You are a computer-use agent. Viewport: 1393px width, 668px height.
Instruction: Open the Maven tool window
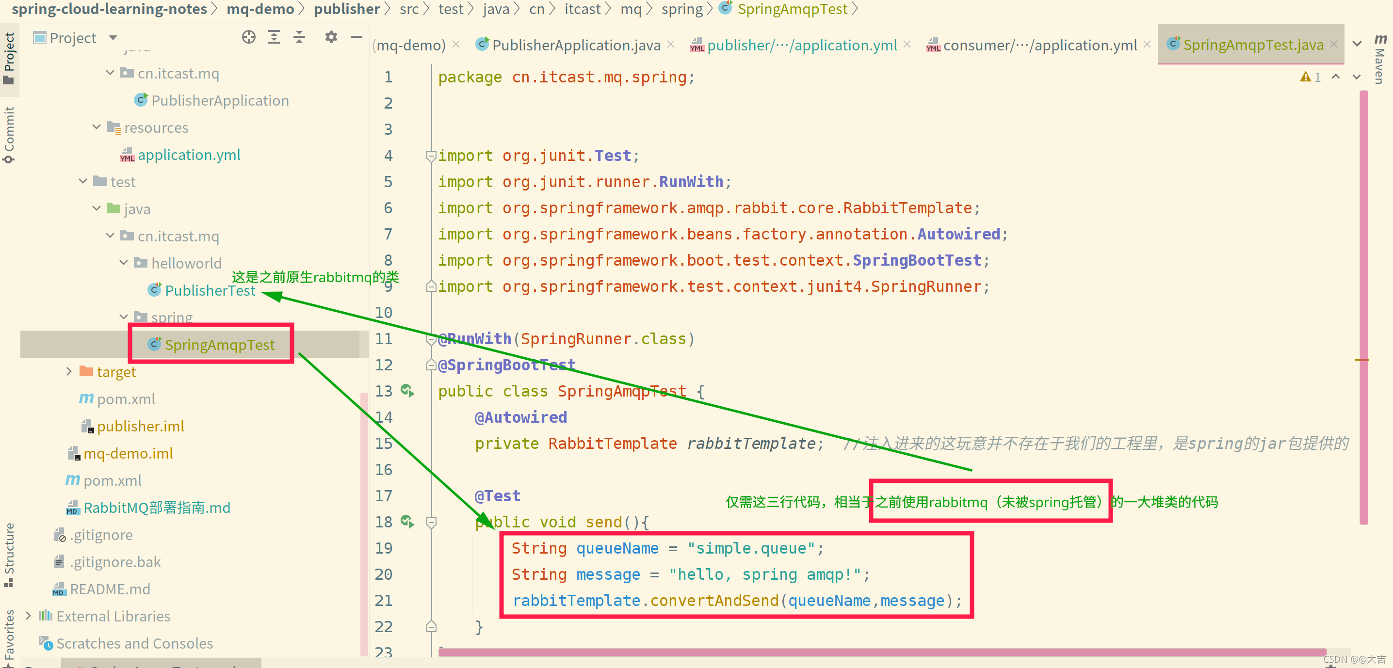coord(1379,59)
